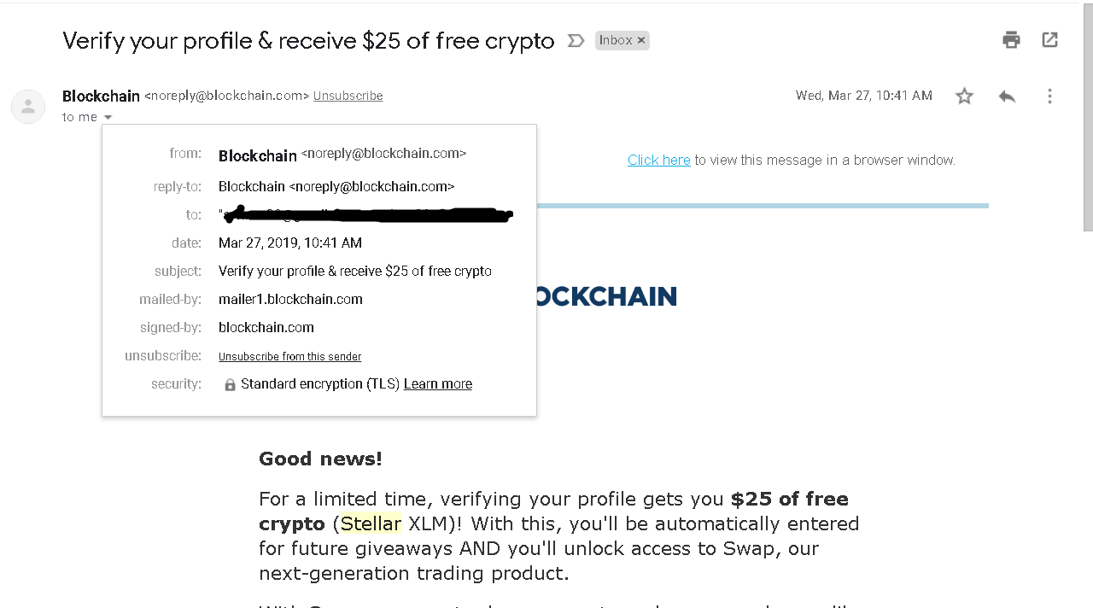The image size is (1093, 608).
Task: Click the sender avatar icon
Action: coord(28,107)
